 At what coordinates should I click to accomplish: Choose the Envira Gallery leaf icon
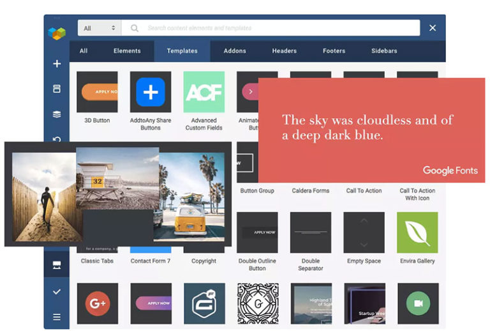(x=417, y=233)
